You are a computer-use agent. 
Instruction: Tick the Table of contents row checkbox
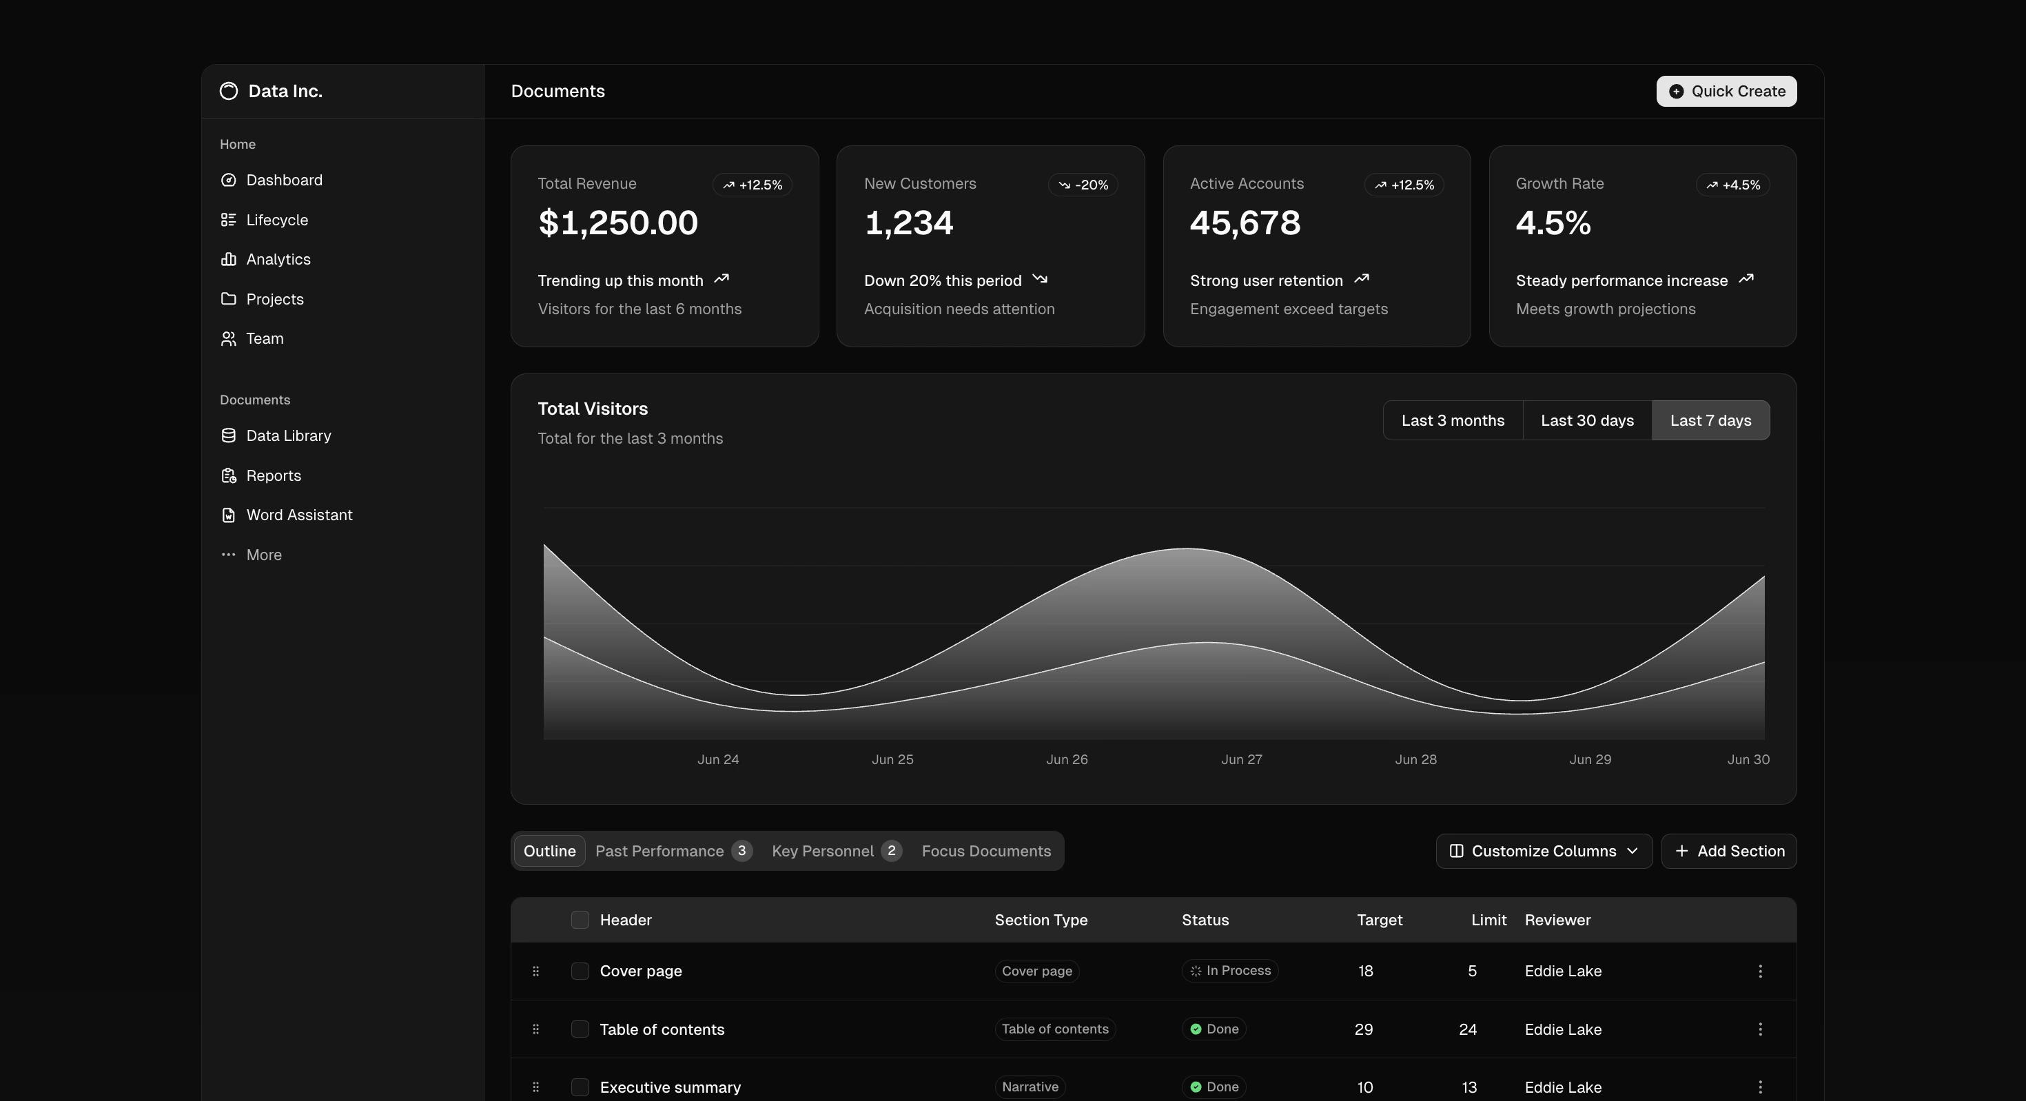pyautogui.click(x=580, y=1029)
